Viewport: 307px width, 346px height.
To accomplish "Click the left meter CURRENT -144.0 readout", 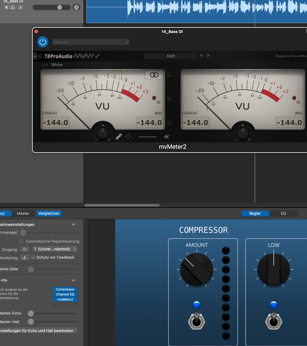I will [x=56, y=123].
